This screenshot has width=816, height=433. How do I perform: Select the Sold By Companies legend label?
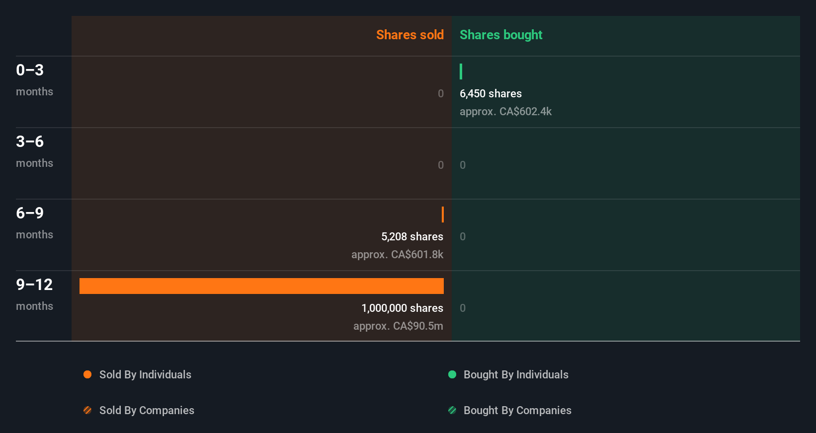[147, 410]
